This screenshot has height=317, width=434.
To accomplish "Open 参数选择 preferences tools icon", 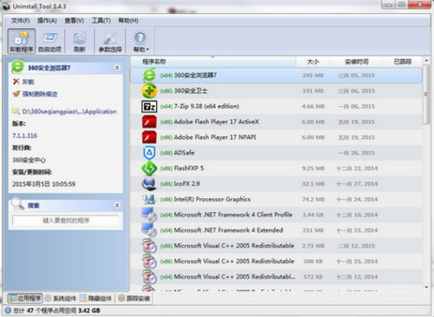I will click(x=110, y=41).
